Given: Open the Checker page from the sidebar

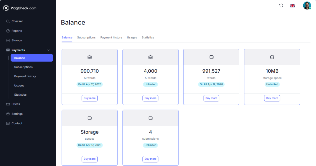Looking at the screenshot, I should click(16, 21).
